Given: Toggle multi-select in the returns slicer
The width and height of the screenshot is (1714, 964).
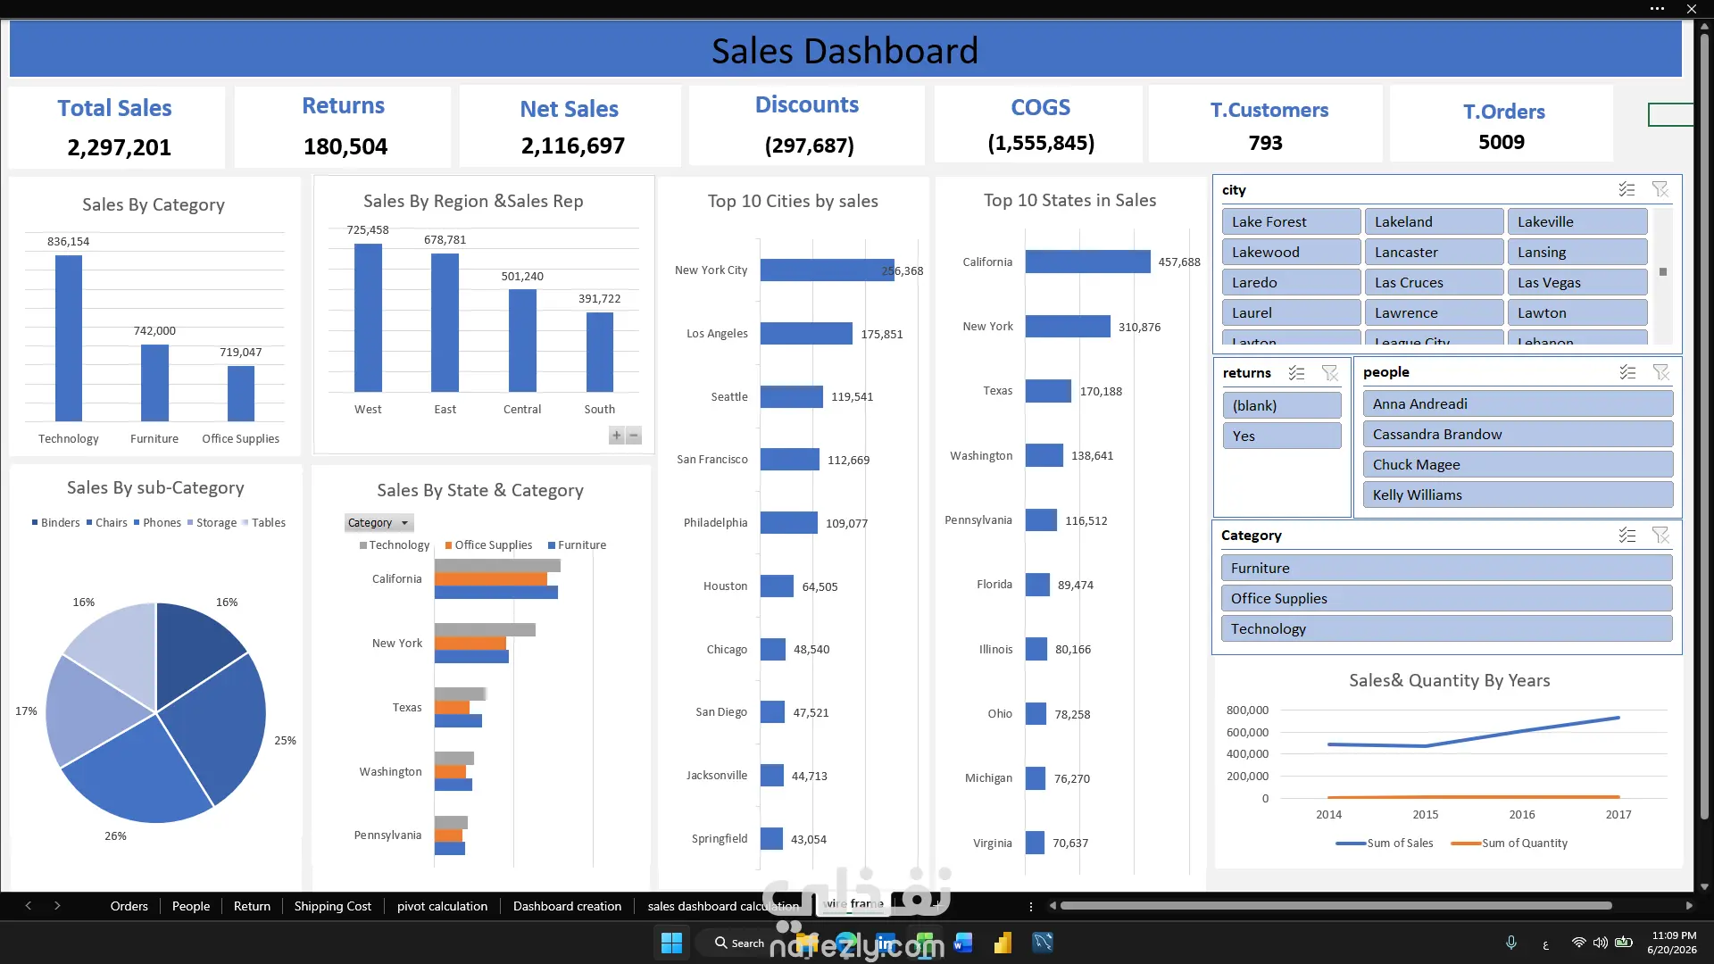Looking at the screenshot, I should (1296, 373).
